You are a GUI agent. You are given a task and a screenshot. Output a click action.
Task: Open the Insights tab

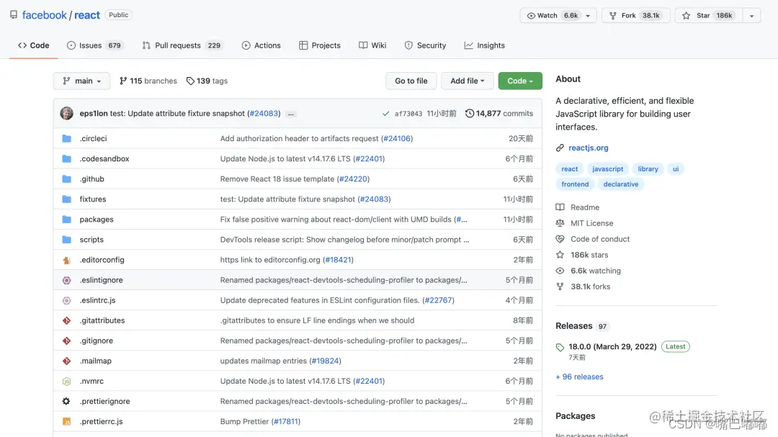(x=485, y=45)
